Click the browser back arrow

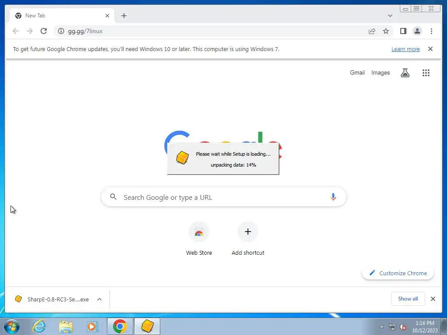pyautogui.click(x=16, y=31)
